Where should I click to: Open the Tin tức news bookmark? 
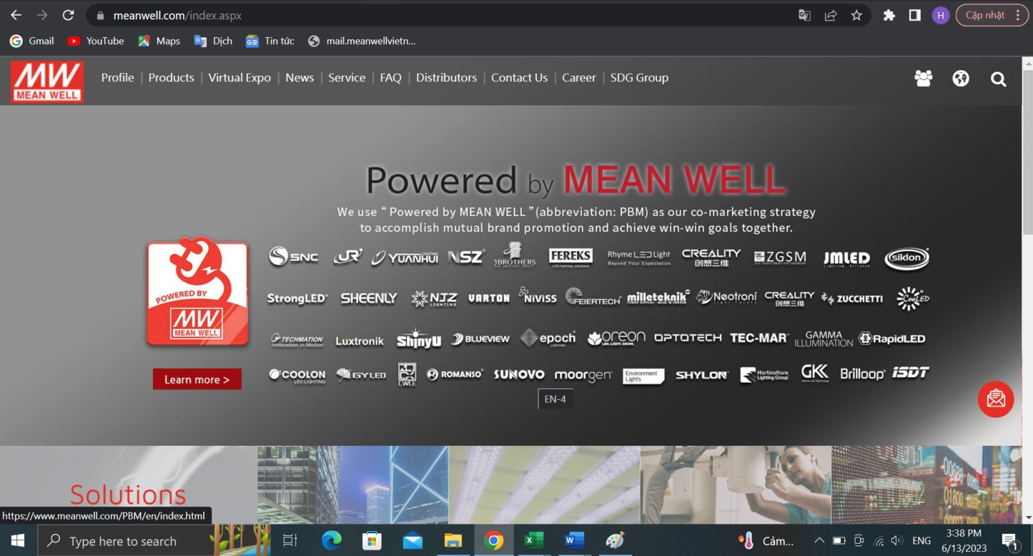[x=270, y=41]
